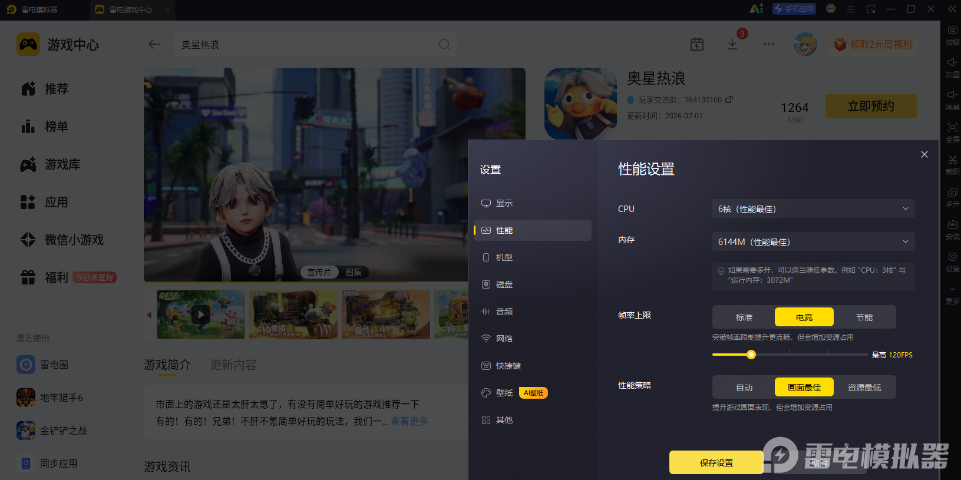The width and height of the screenshot is (961, 480).
Task: Launch 地牢猎手6 from recently used
Action: (50, 398)
